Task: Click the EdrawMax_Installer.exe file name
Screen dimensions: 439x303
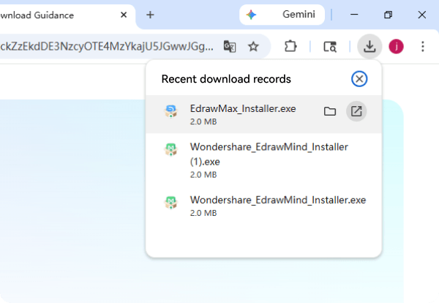Action: [x=243, y=108]
